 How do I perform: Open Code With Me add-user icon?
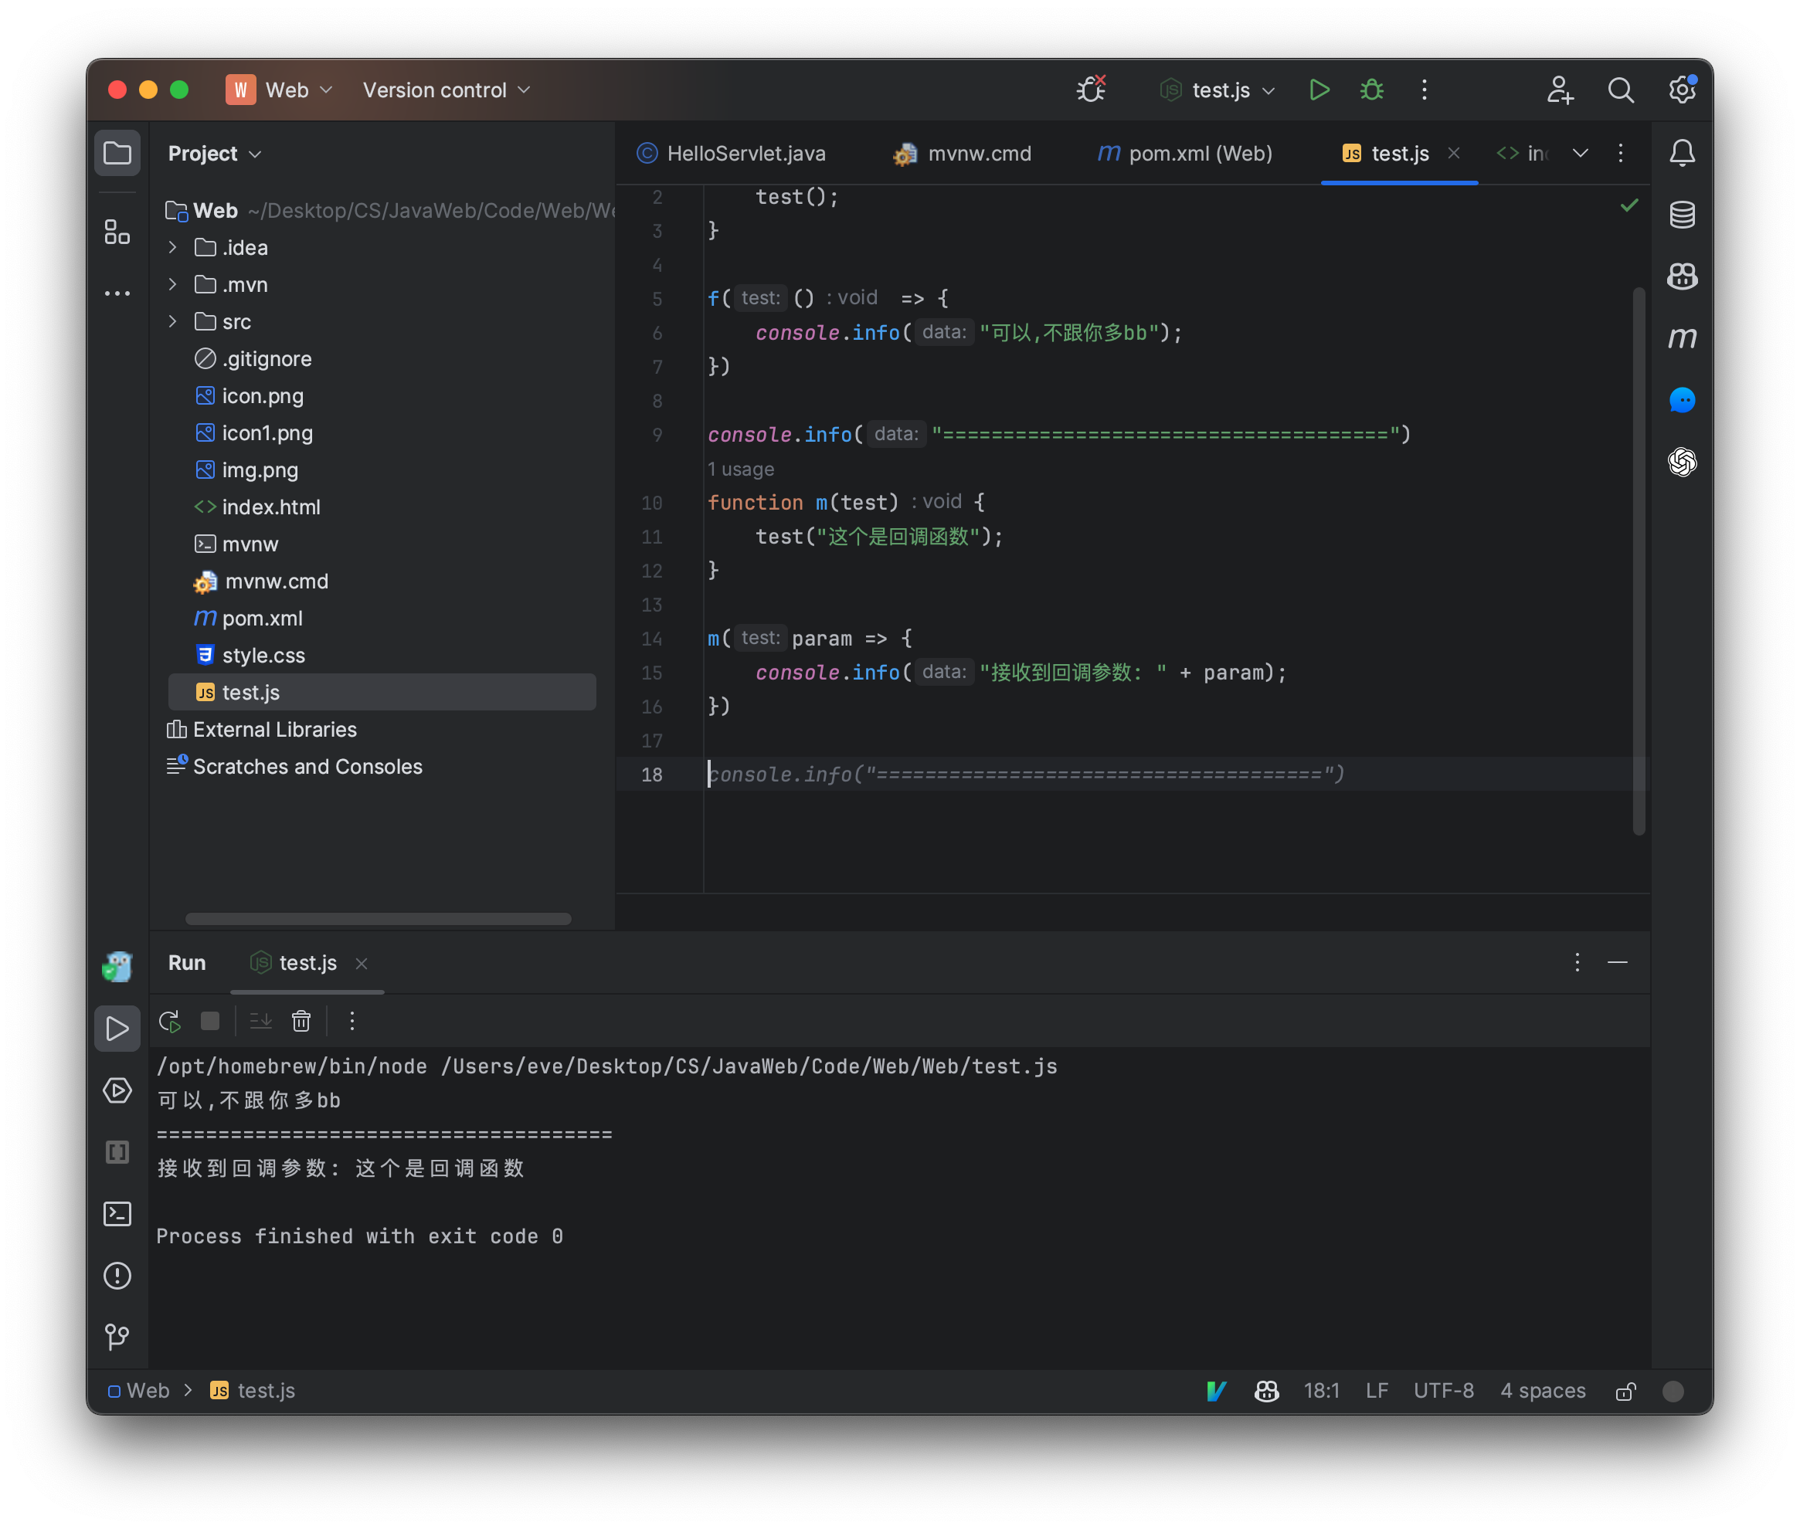[1560, 90]
